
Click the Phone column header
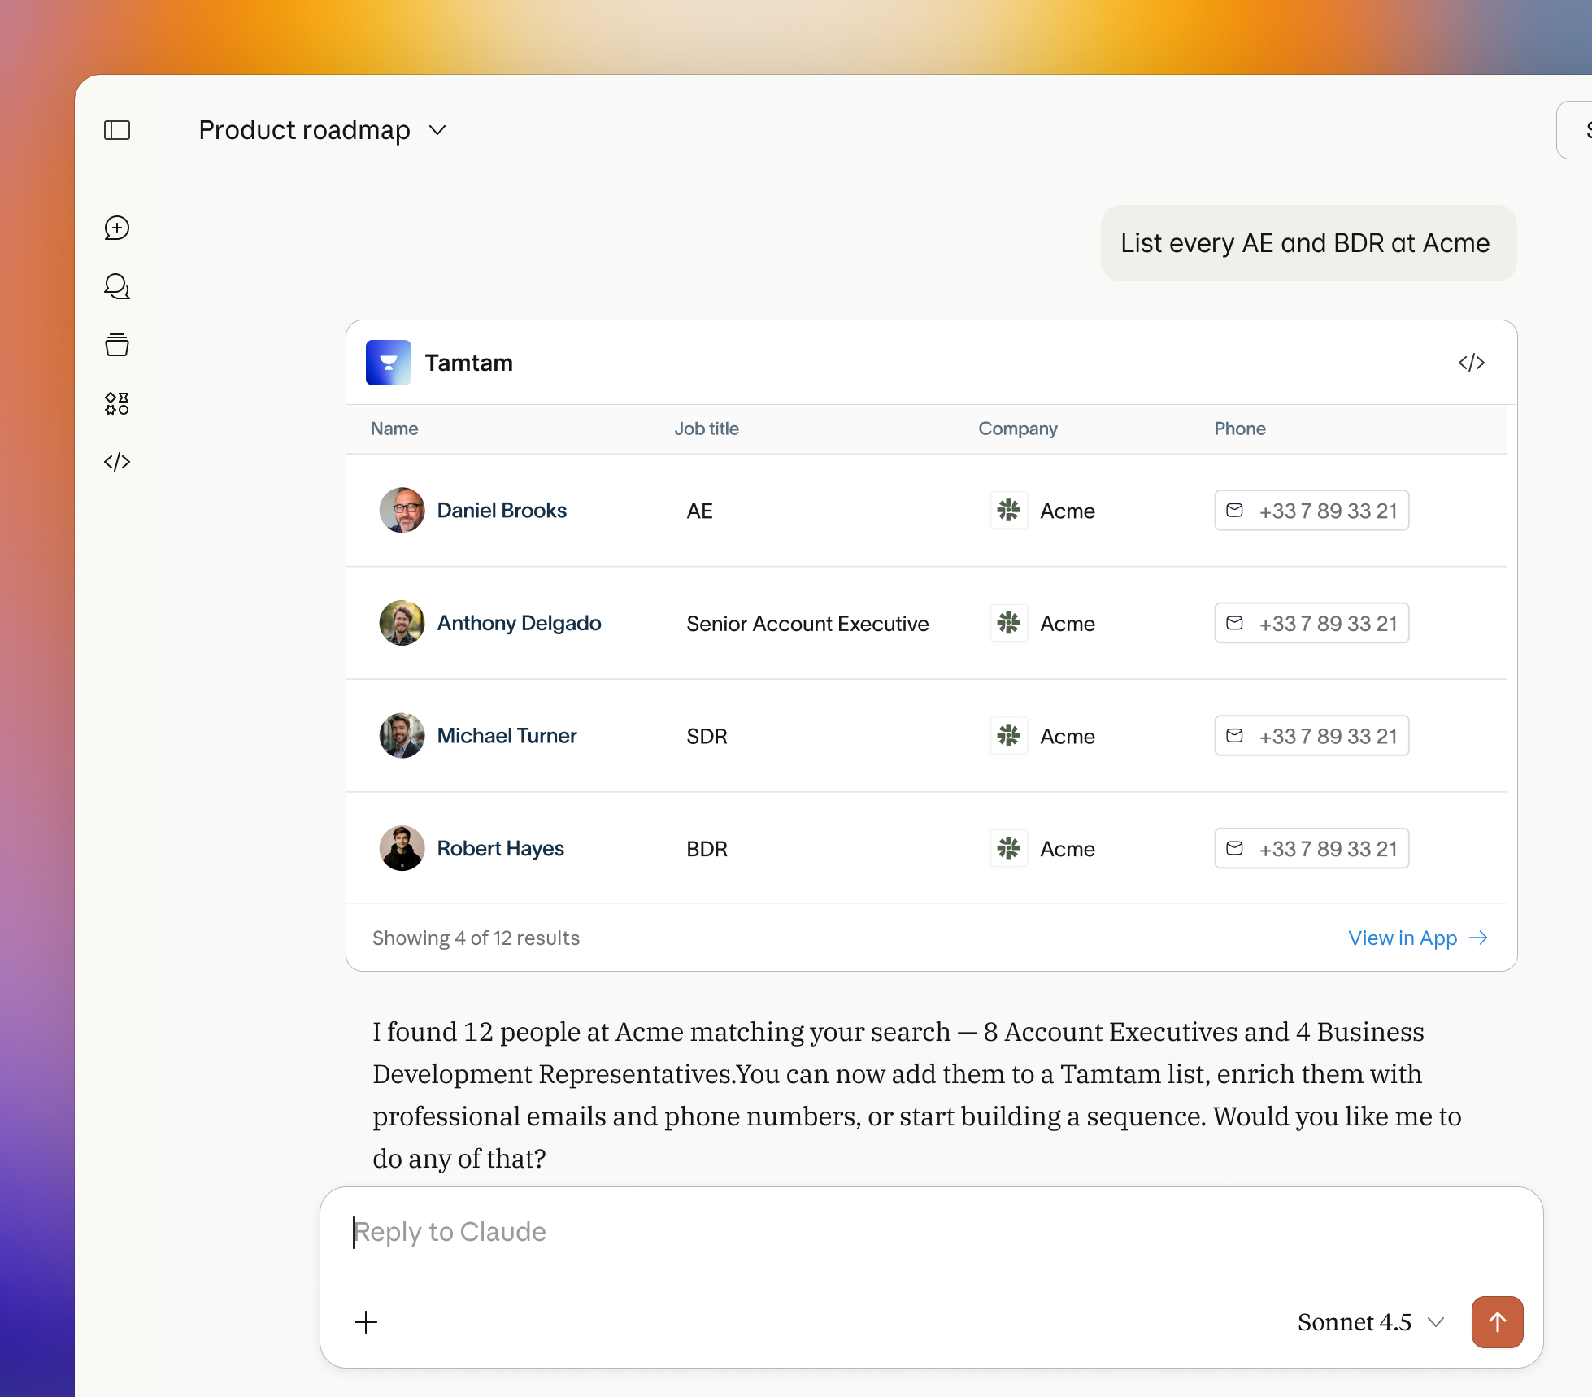click(x=1240, y=429)
